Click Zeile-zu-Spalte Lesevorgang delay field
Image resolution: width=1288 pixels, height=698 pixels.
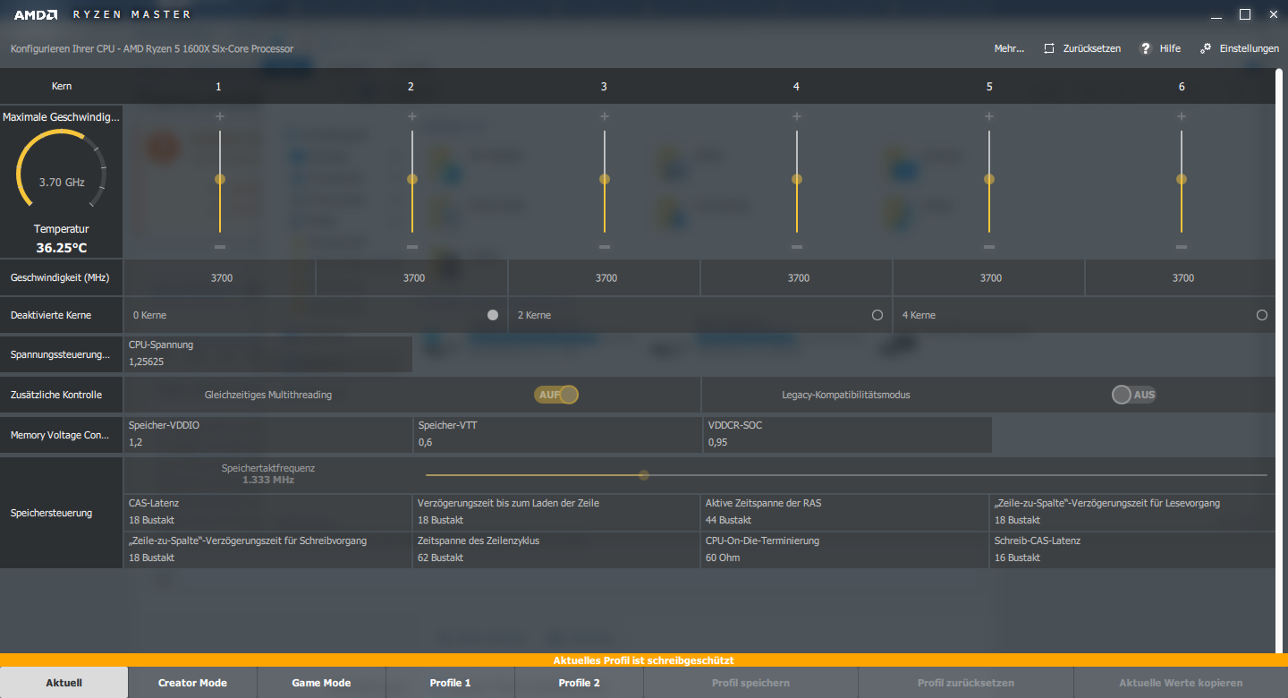click(x=1133, y=512)
